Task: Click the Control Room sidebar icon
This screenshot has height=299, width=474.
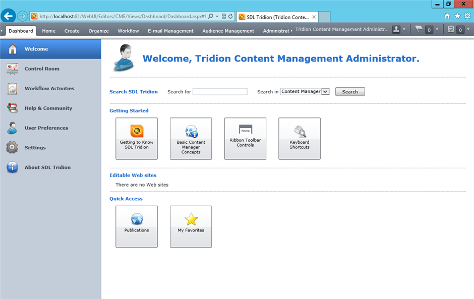Action: tap(13, 69)
